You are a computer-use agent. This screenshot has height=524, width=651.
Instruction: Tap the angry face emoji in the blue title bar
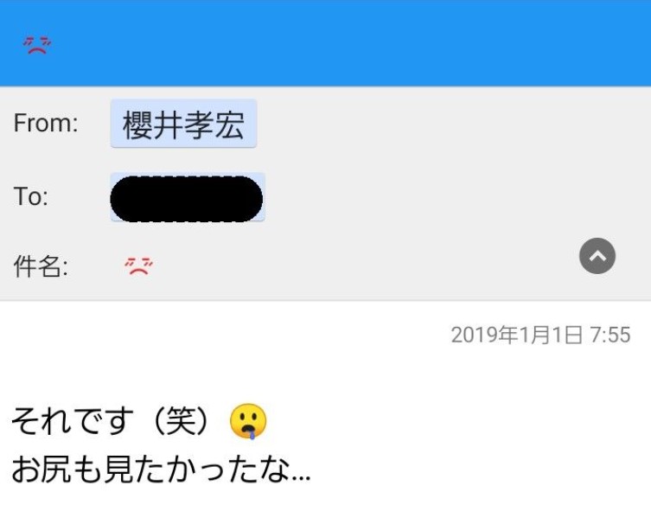[x=37, y=45]
